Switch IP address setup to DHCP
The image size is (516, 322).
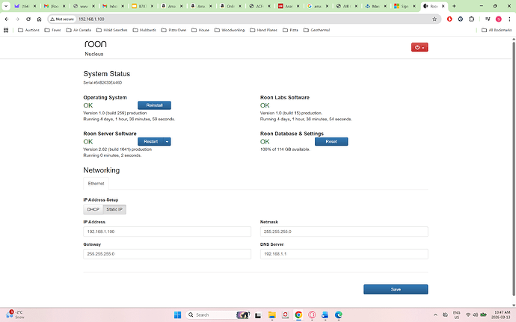(93, 209)
